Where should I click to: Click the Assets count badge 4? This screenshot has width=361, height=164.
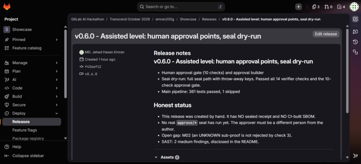[177, 157]
